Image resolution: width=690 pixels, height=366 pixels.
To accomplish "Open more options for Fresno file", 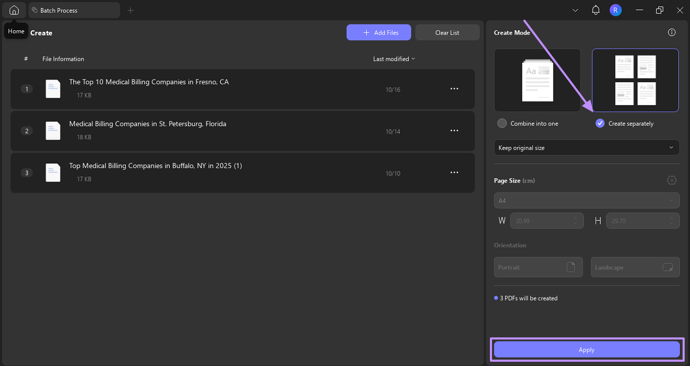I will click(454, 89).
